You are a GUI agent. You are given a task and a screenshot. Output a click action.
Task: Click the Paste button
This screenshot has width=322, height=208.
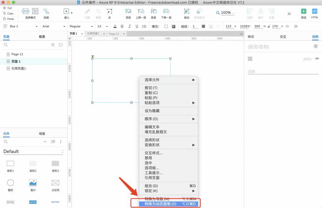point(9,19)
